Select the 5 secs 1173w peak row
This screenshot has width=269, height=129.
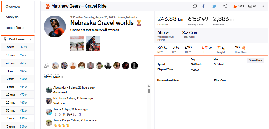point(17,47)
